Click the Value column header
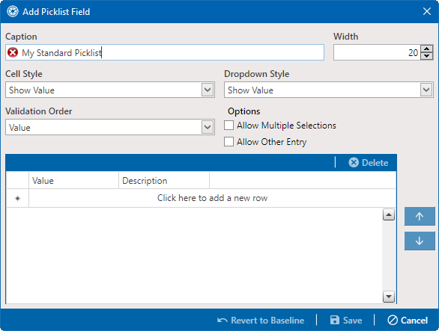 pos(73,181)
